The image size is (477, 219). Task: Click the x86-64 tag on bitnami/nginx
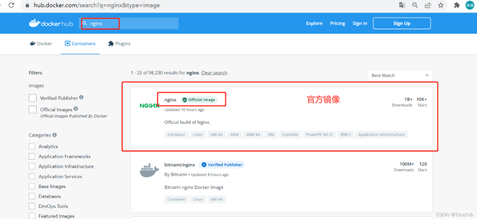216,199
